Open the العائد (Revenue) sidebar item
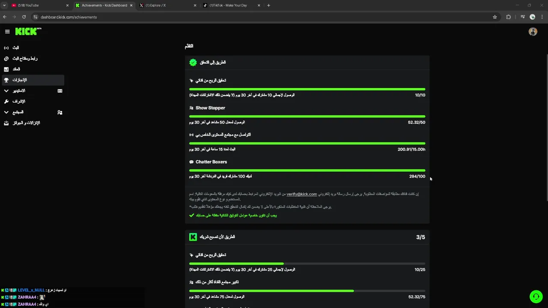Image resolution: width=548 pixels, height=308 pixels. (x=16, y=69)
